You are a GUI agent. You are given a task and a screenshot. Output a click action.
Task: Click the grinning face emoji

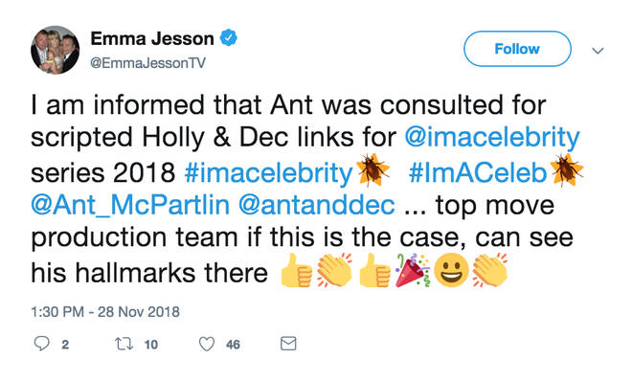(x=451, y=271)
